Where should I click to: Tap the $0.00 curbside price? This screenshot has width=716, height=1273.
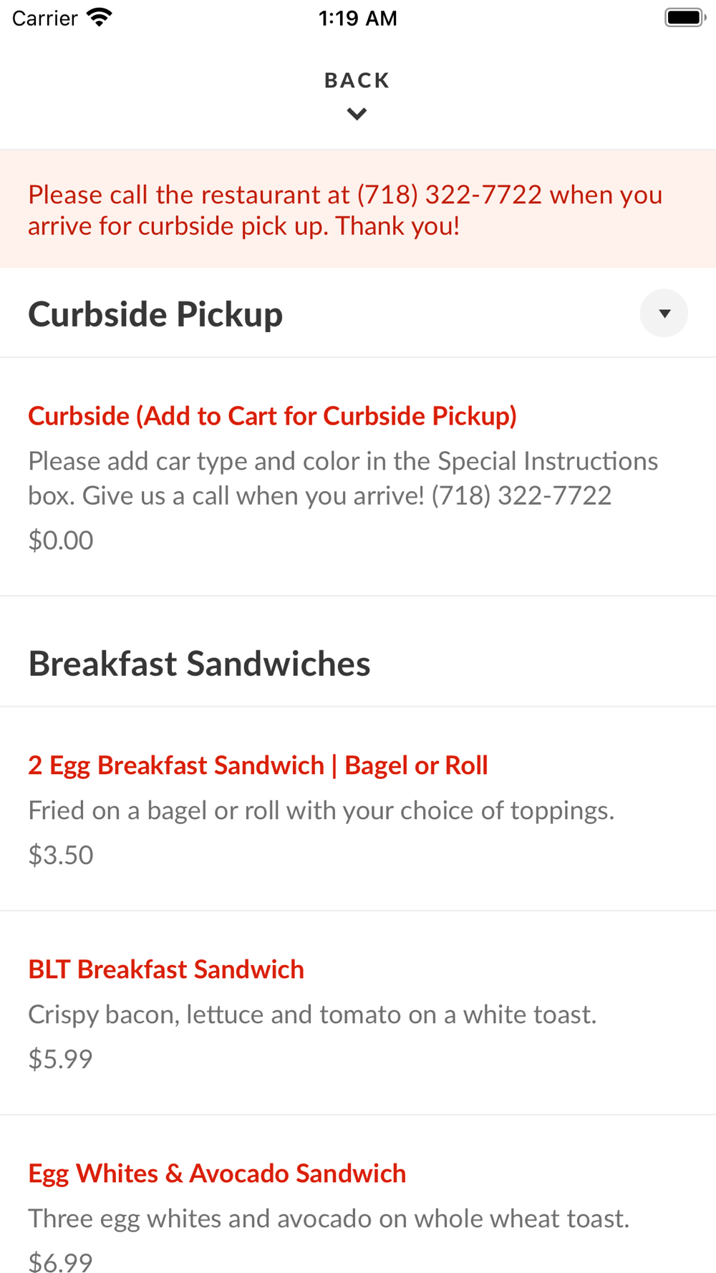coord(61,540)
